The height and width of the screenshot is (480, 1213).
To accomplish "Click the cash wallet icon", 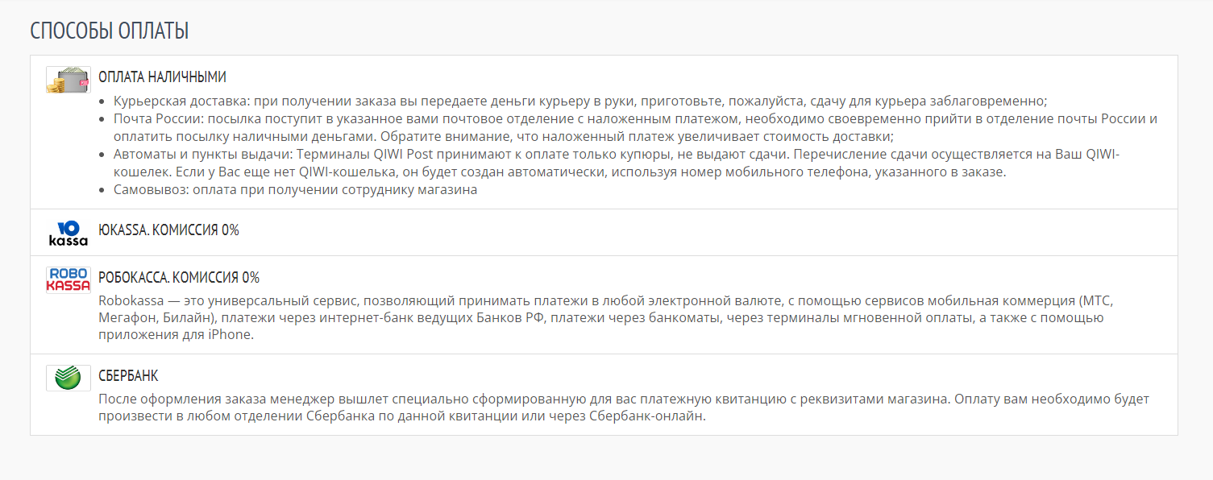I will click(x=69, y=80).
